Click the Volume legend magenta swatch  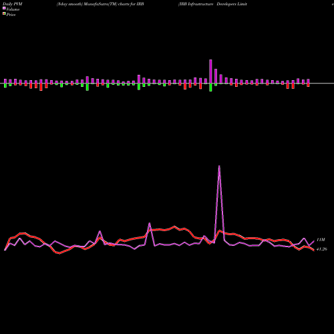[4, 8]
